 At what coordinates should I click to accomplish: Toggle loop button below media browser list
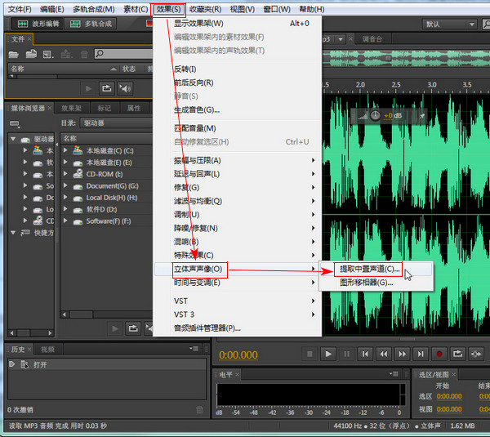[133, 328]
